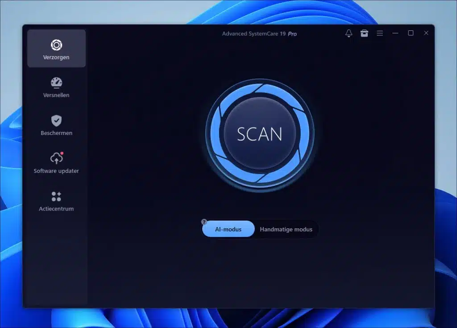The width and height of the screenshot is (457, 328).
Task: Click the question mark help icon beside AI-modus
Action: click(x=204, y=222)
